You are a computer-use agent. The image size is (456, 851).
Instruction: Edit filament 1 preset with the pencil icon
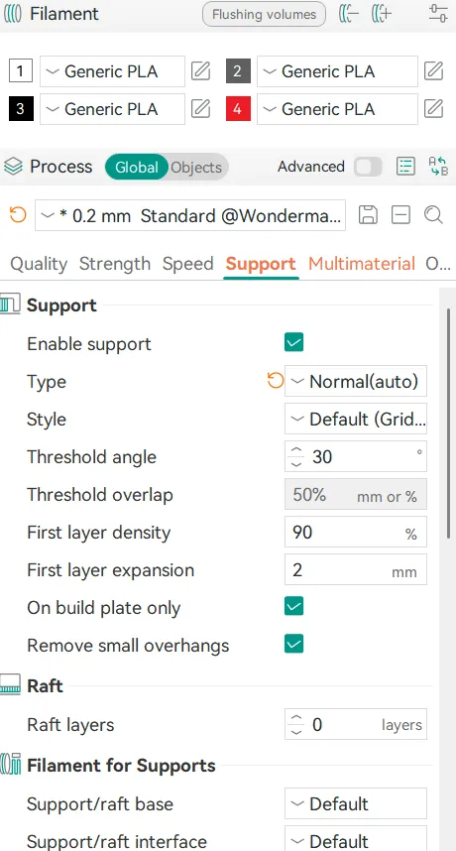point(200,71)
